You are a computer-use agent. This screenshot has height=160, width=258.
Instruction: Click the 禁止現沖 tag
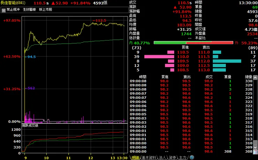click(13, 9)
